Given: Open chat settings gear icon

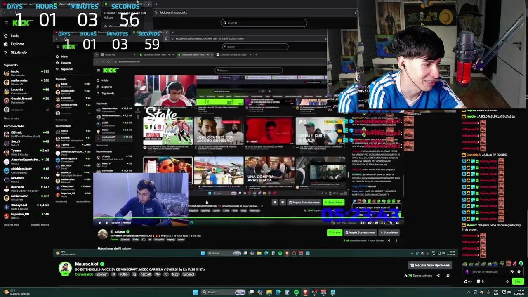Looking at the screenshot, I should tap(507, 281).
